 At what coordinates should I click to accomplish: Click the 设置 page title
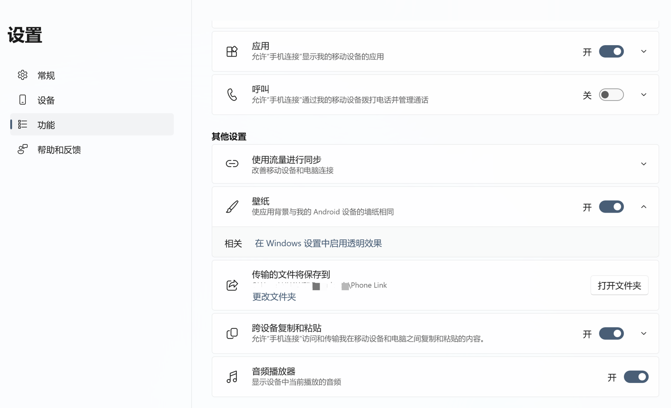(x=25, y=35)
